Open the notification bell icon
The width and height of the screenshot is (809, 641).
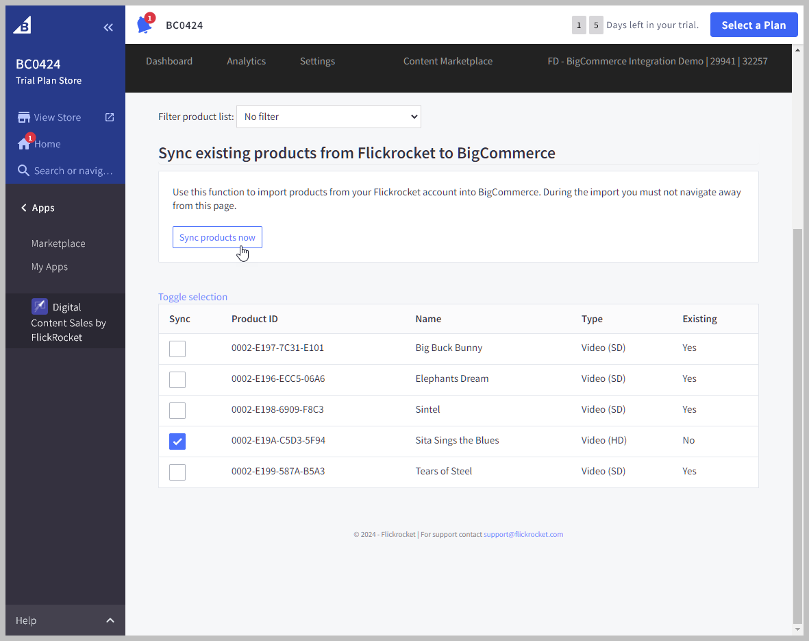pyautogui.click(x=145, y=25)
